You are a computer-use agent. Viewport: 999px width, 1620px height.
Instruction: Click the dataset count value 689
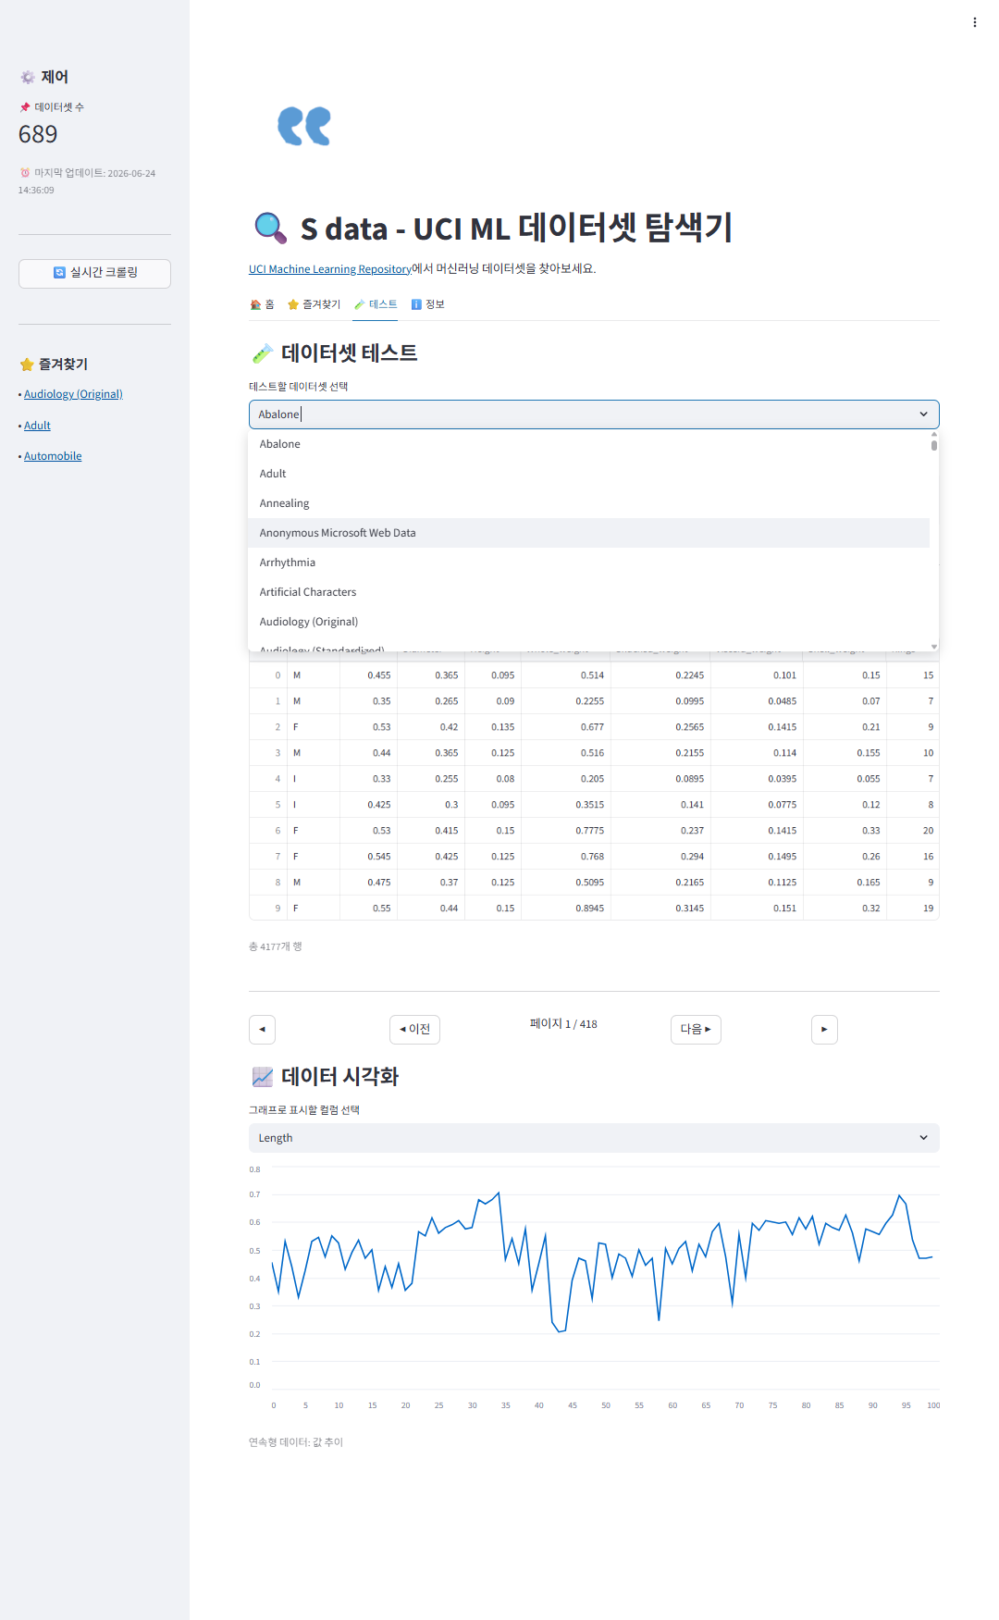(x=38, y=135)
